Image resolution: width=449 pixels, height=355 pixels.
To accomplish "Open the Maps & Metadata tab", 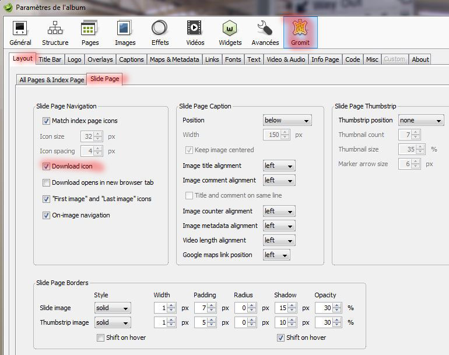I will tap(174, 59).
